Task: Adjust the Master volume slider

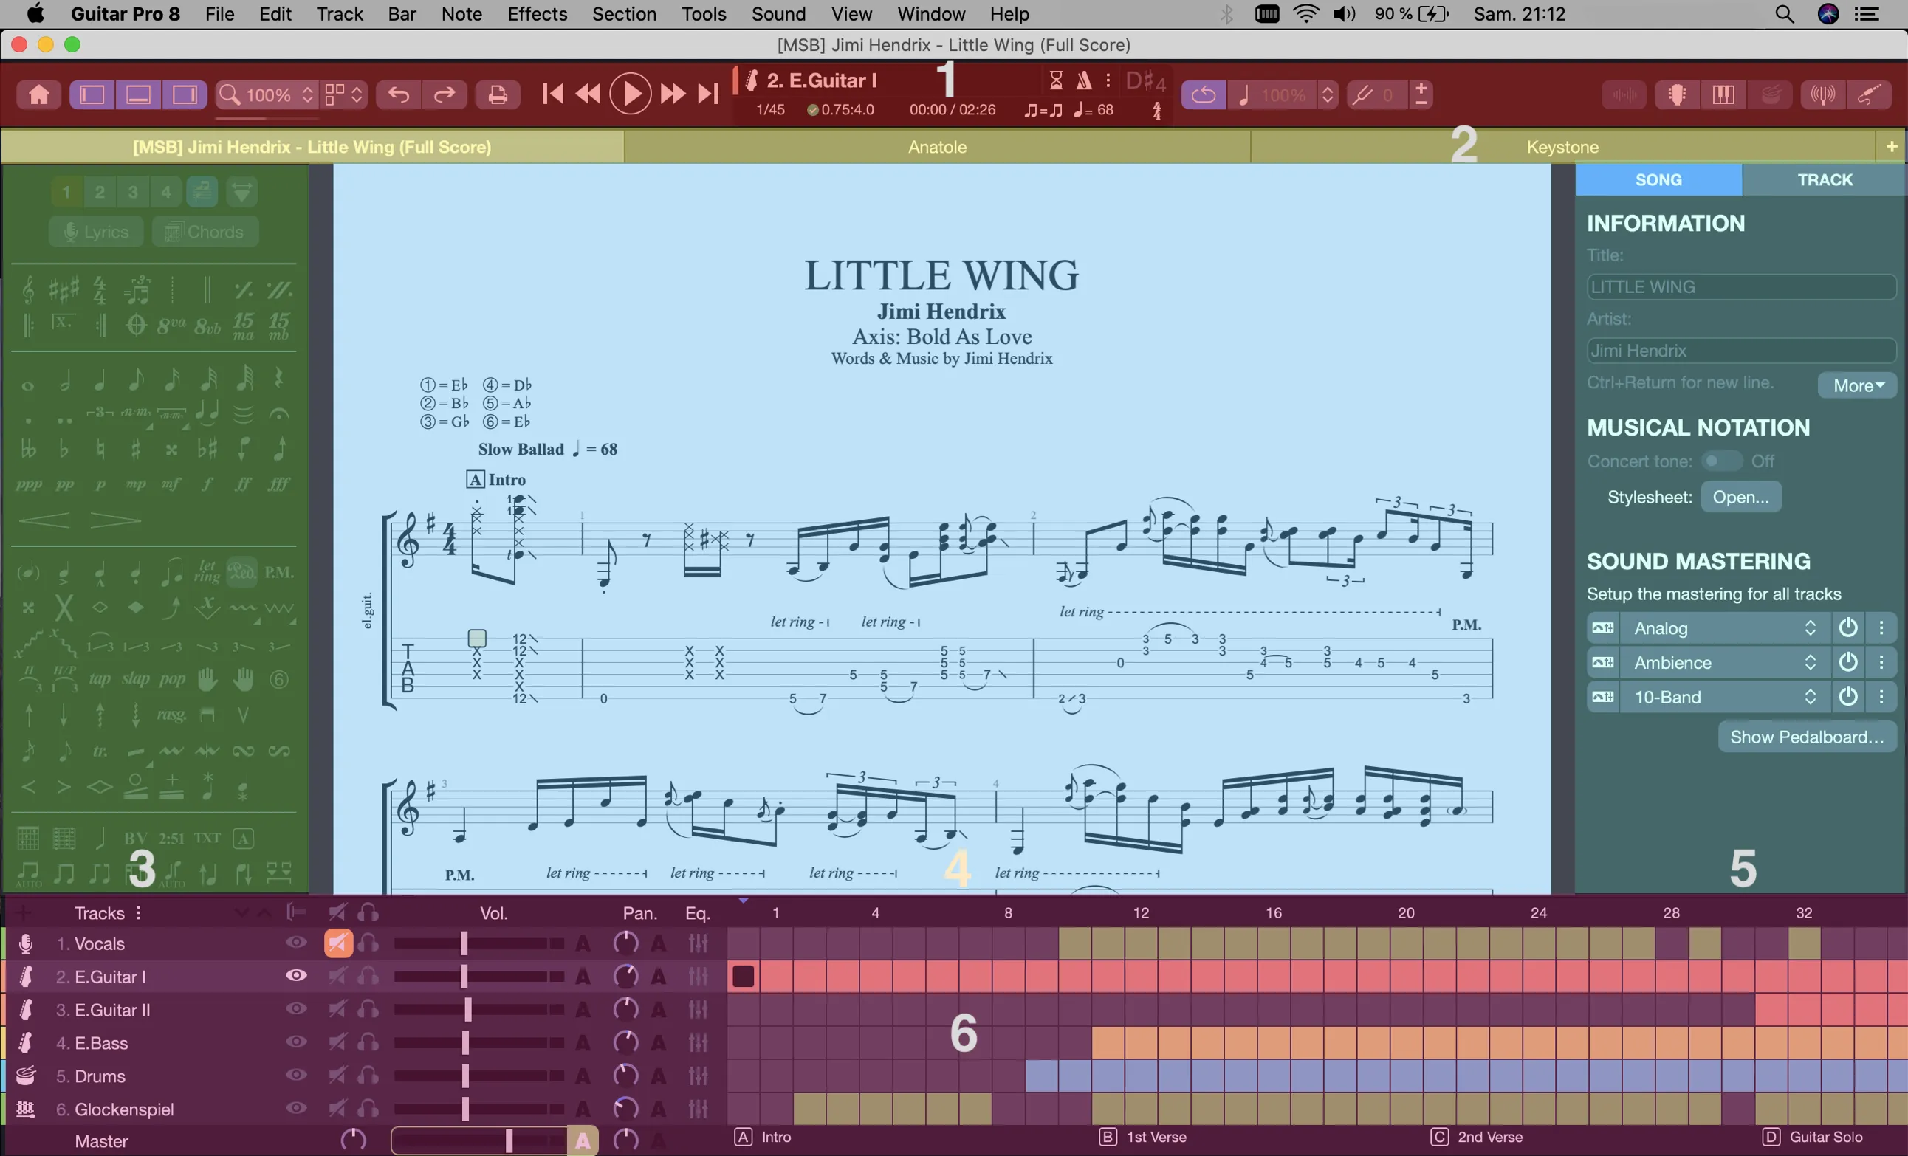Action: pos(478,1140)
